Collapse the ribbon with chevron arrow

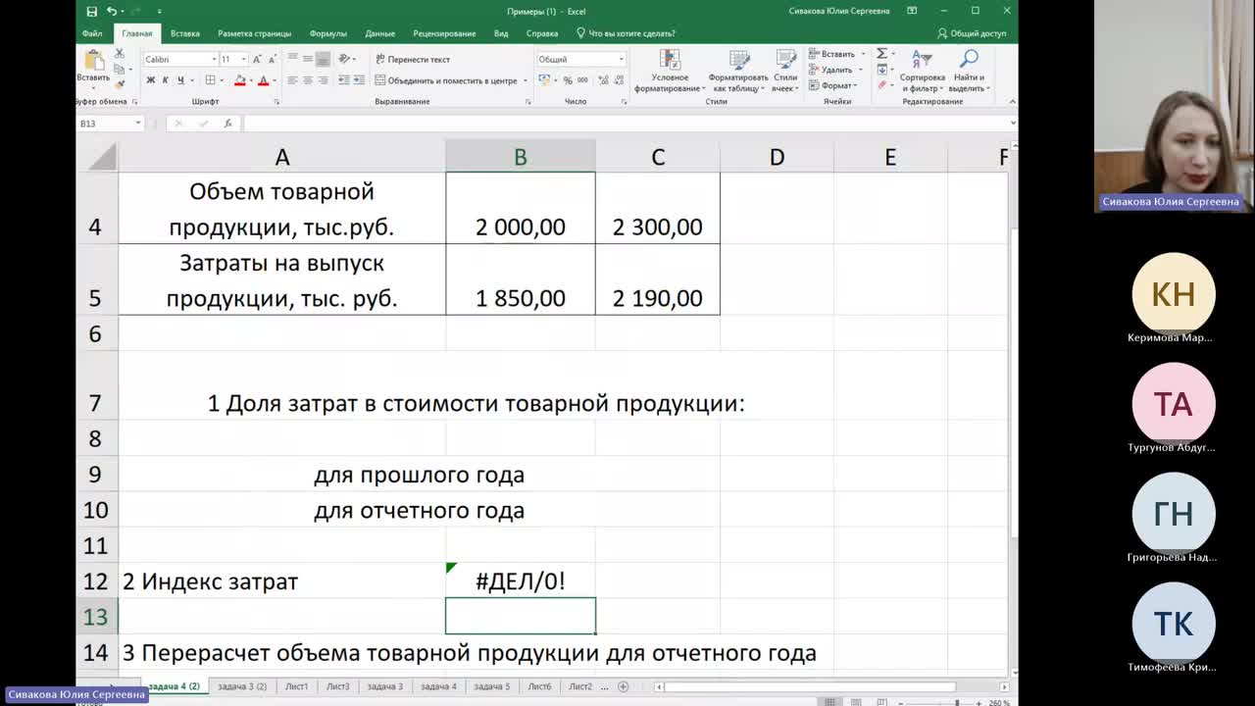click(x=1012, y=102)
